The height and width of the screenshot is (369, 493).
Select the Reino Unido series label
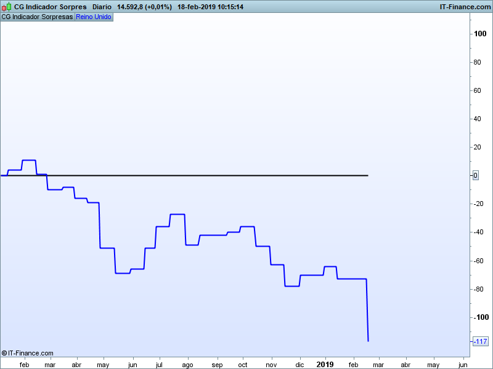point(94,17)
